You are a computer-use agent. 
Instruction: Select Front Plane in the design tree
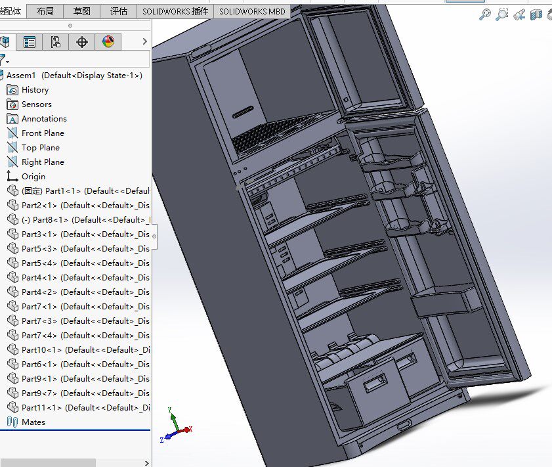click(x=42, y=133)
